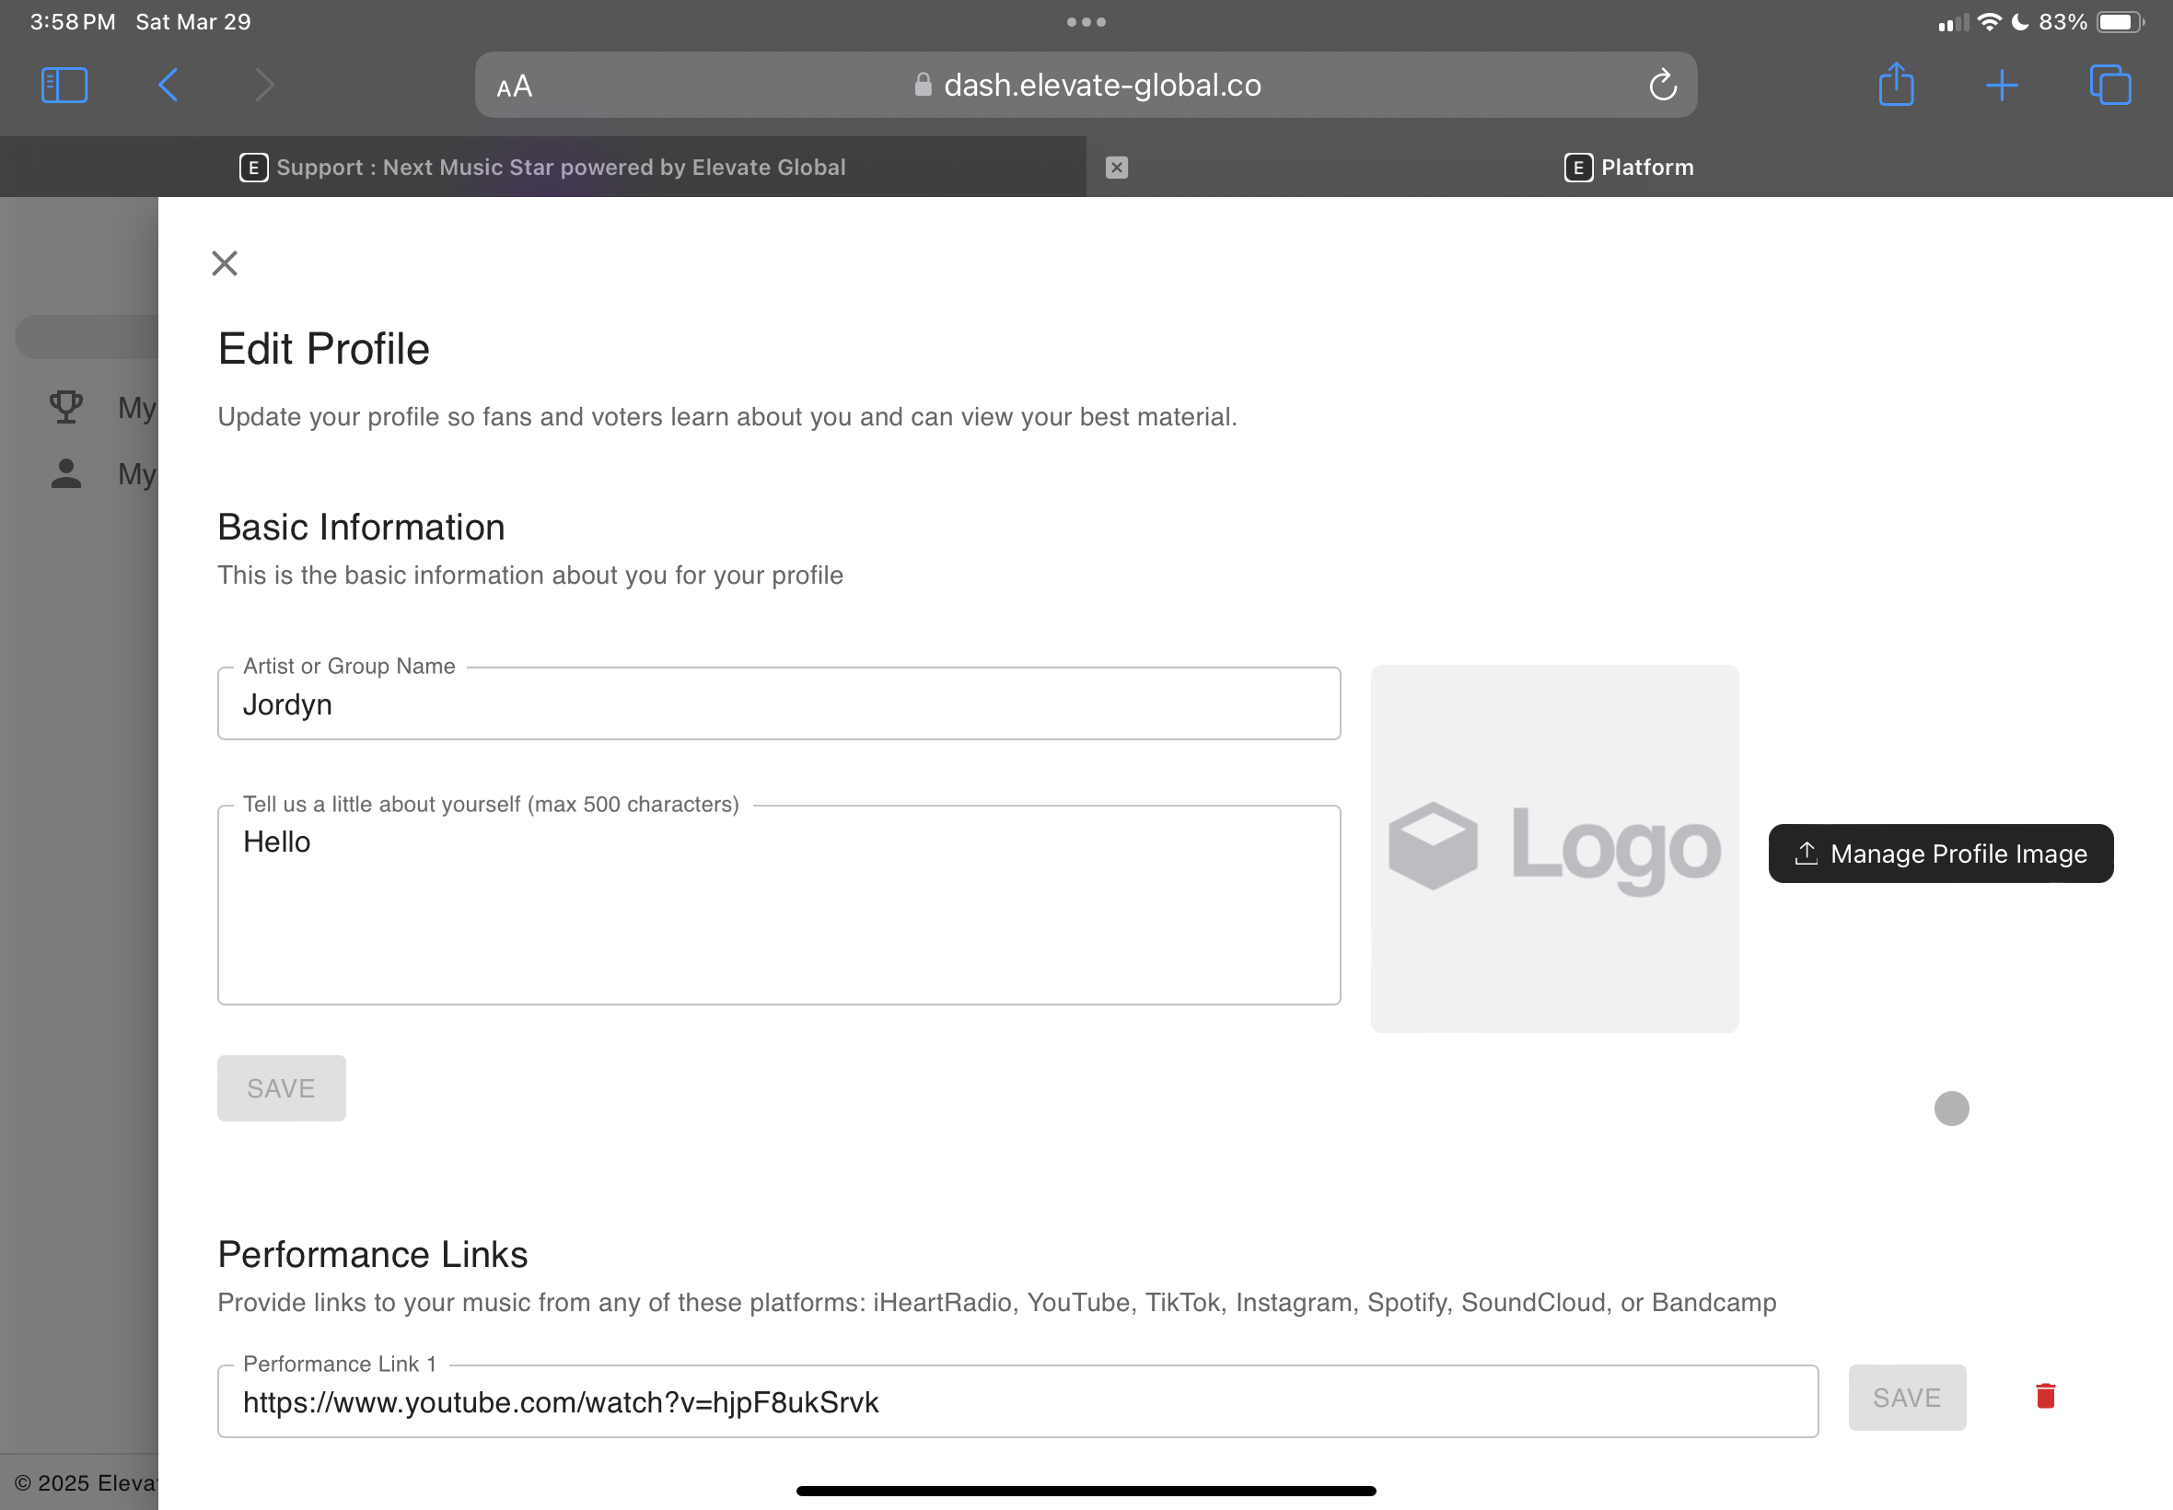Focus the Tell us about yourself text area
This screenshot has width=2173, height=1510.
pos(778,905)
